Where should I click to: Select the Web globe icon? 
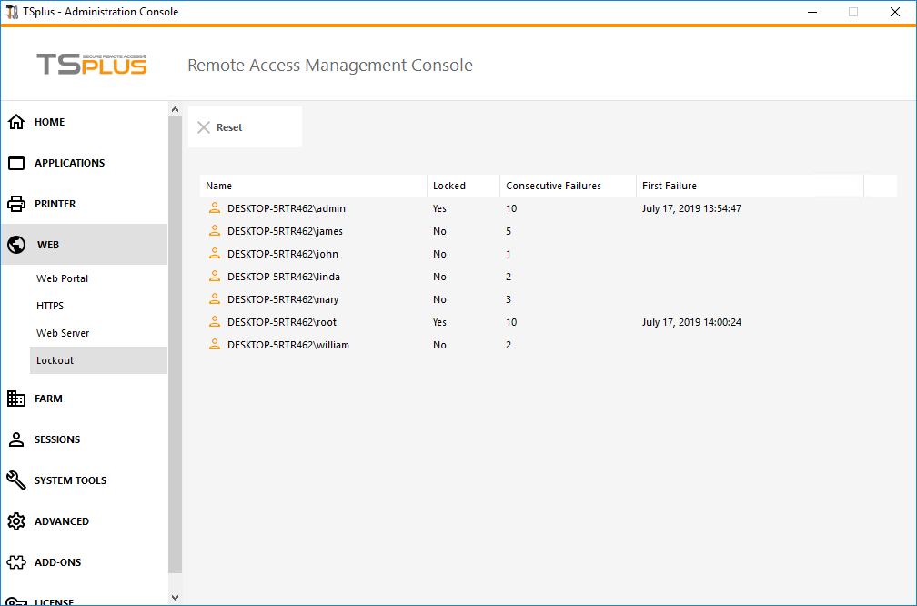click(15, 244)
